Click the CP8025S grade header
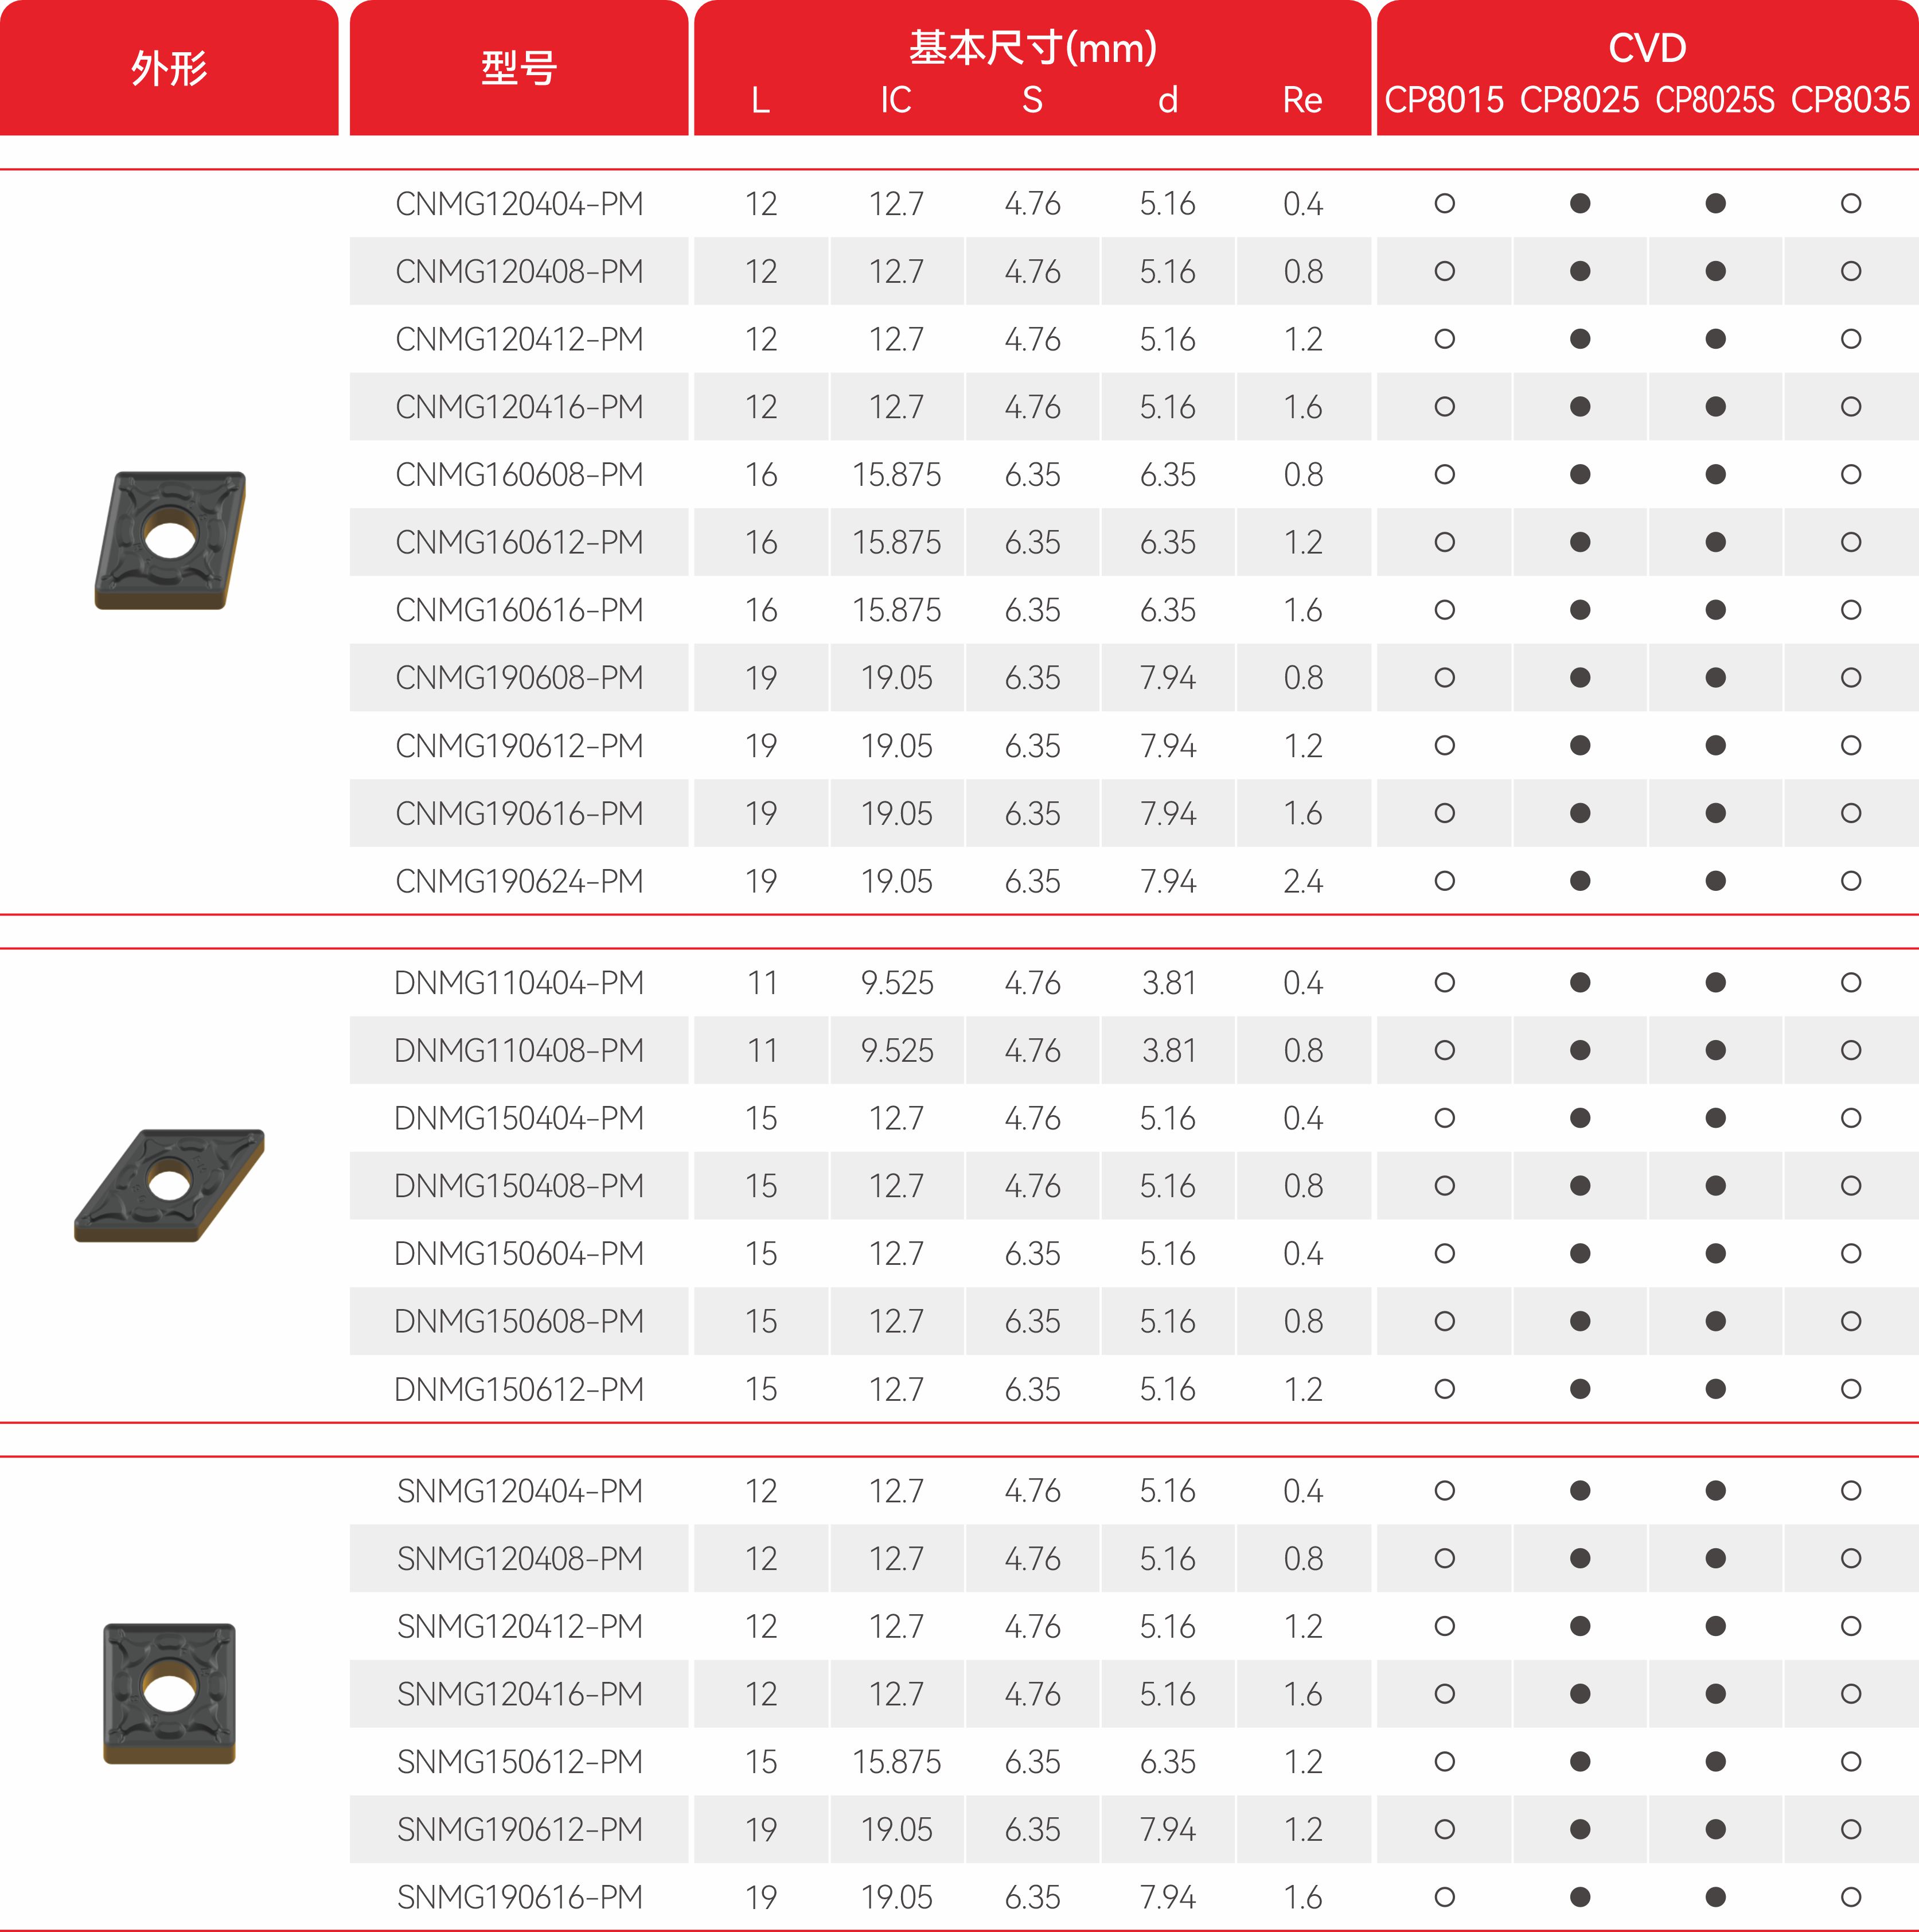This screenshot has width=1919, height=1932. [1715, 100]
